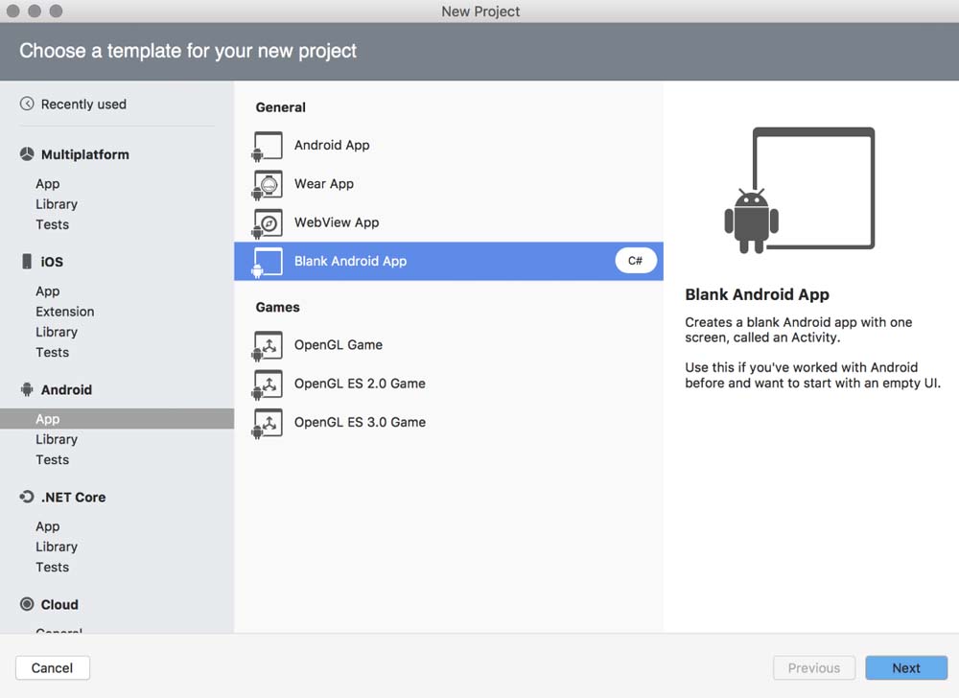
Task: Select the Multiplatform category header
Action: click(84, 154)
